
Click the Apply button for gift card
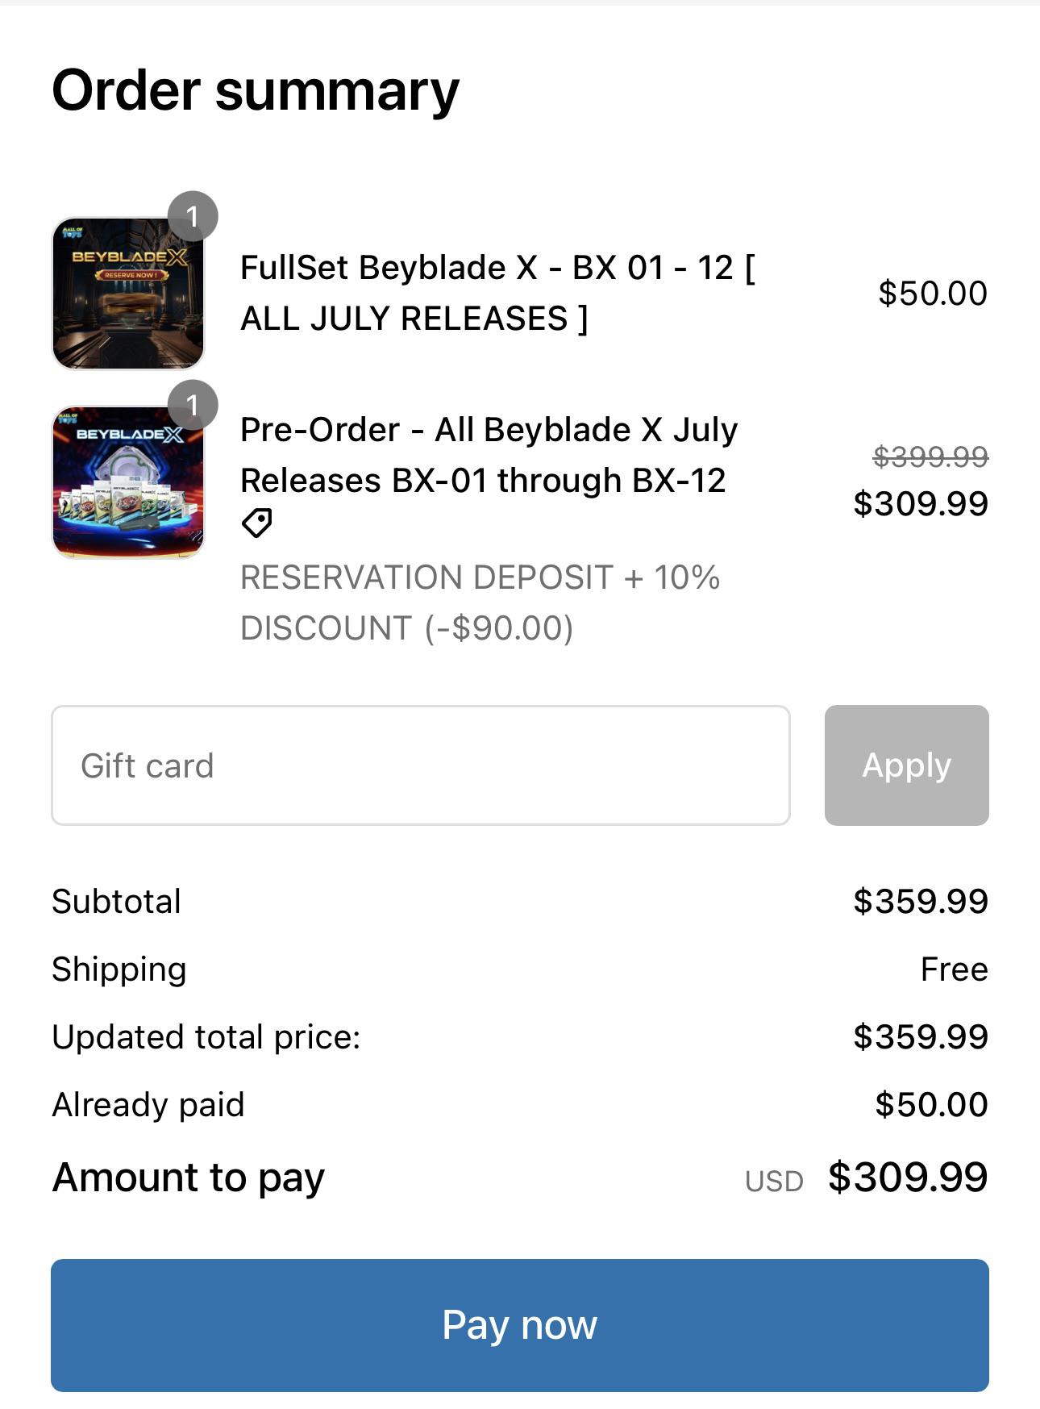(905, 765)
